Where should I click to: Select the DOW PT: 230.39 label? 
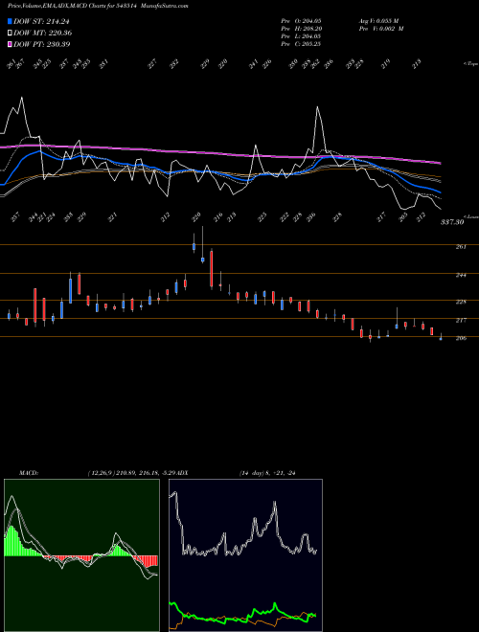42,44
